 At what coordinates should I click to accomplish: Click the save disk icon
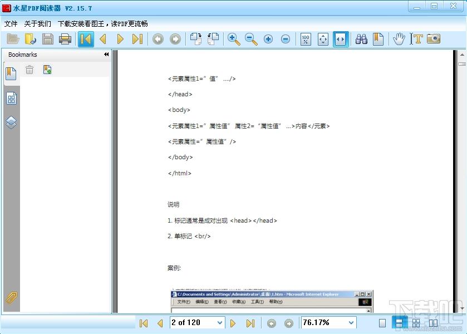(x=48, y=39)
